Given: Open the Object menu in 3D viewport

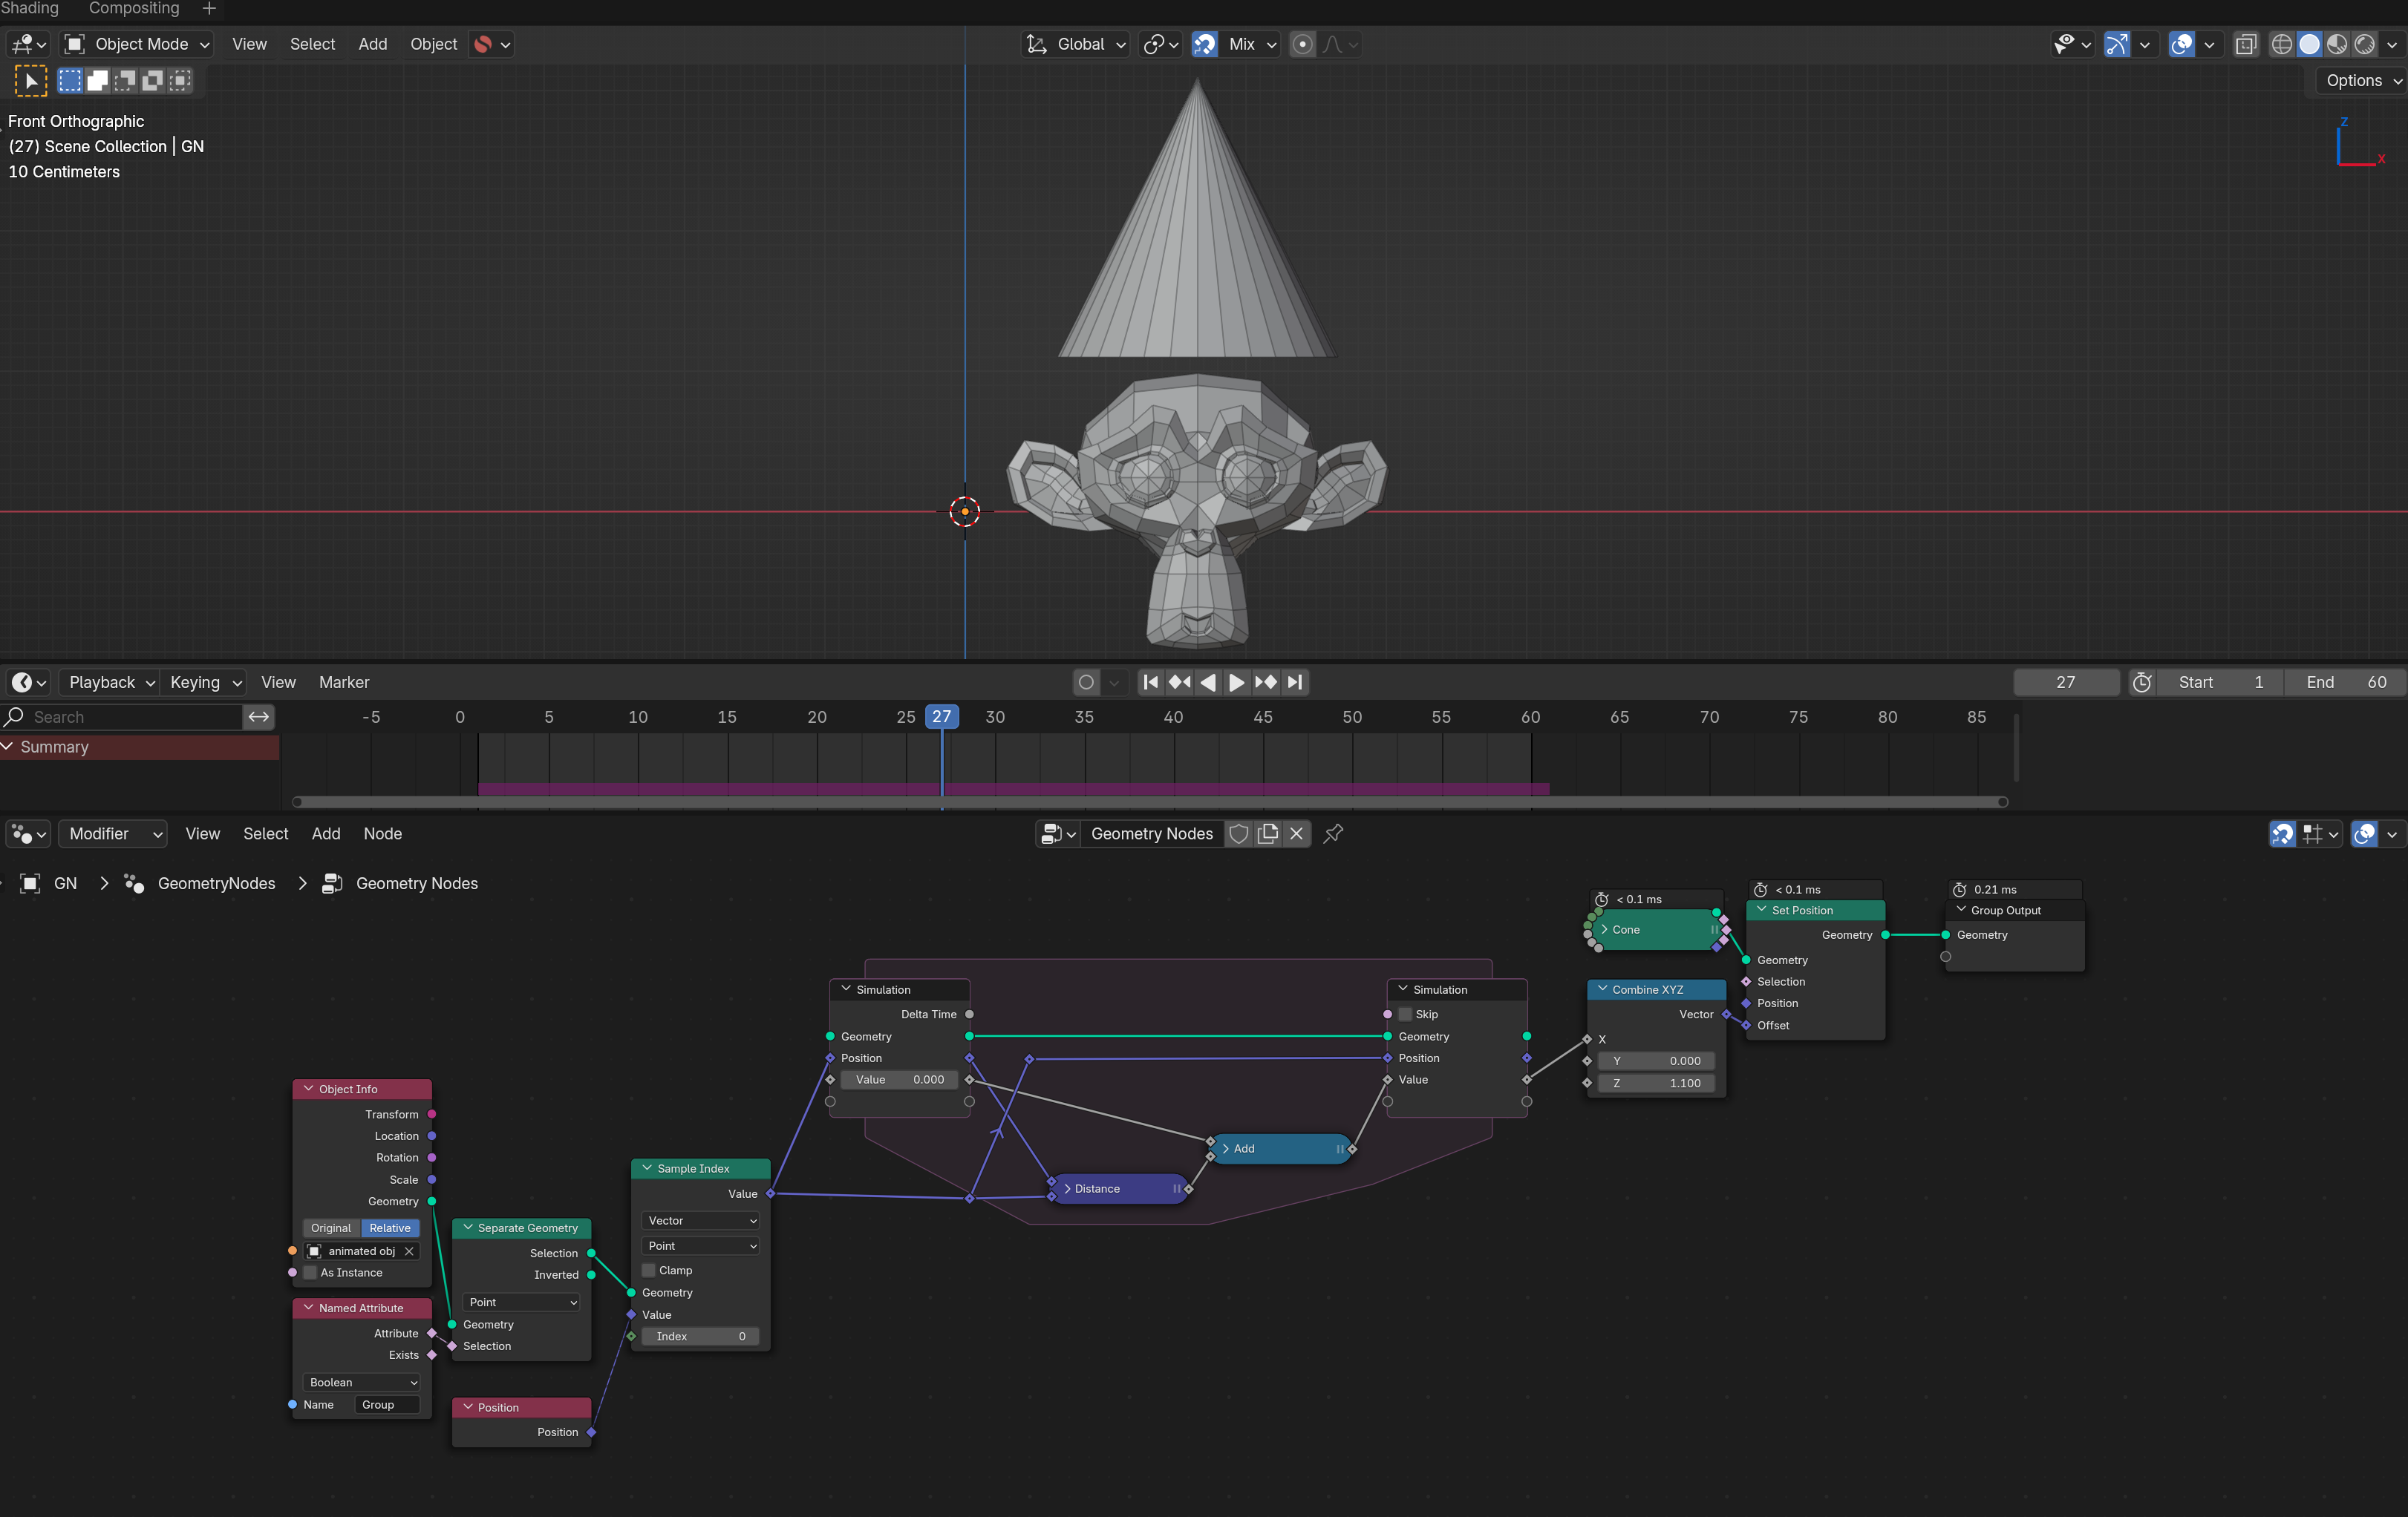Looking at the screenshot, I should pos(433,44).
